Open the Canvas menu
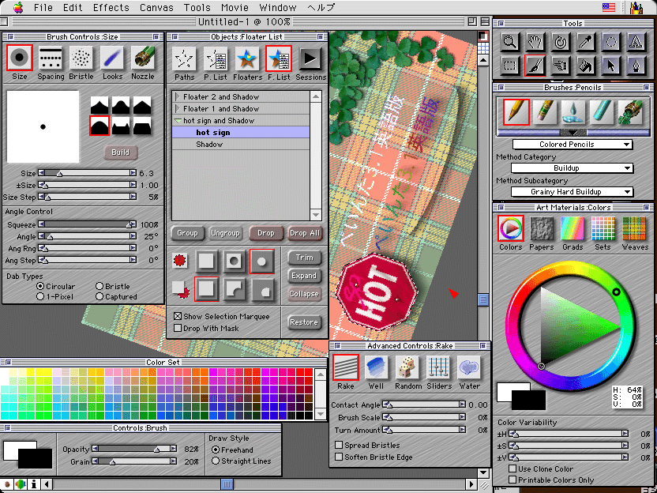The height and width of the screenshot is (493, 657). 156,8
